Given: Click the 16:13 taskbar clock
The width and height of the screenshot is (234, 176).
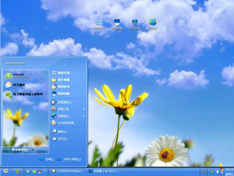Looking at the screenshot, I should point(230,169).
